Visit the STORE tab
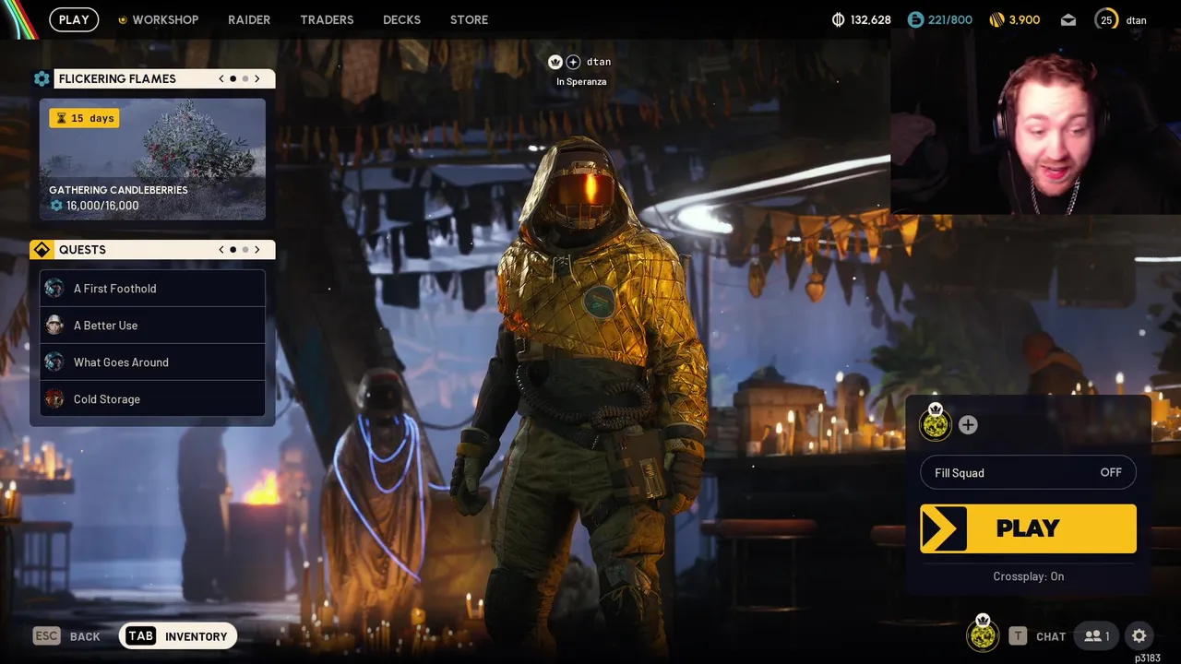1181x664 pixels. 469,19
